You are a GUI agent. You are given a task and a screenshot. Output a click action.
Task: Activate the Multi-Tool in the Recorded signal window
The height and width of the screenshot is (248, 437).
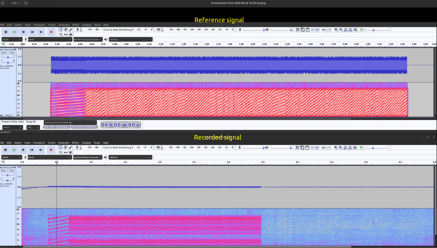click(70, 152)
